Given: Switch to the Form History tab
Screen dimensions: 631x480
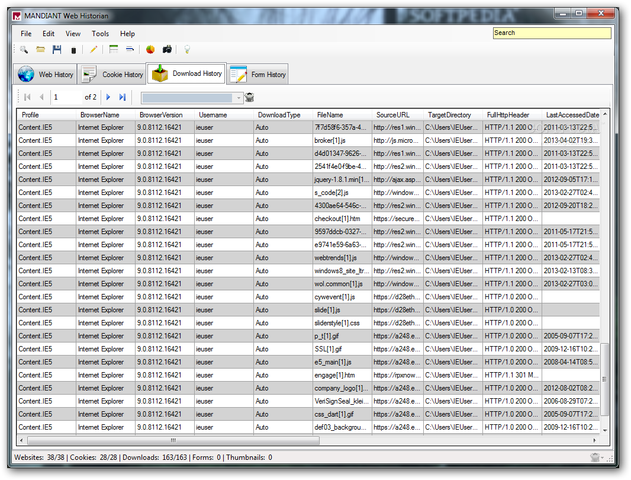Looking at the screenshot, I should 257,75.
